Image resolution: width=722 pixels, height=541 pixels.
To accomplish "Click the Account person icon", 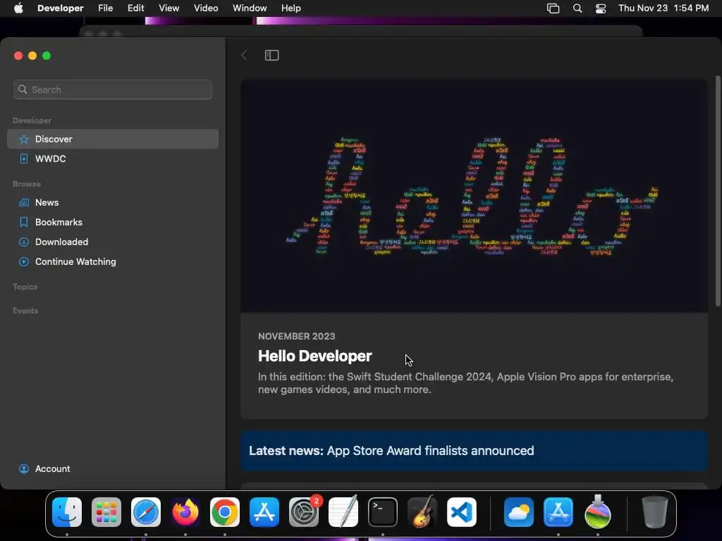I will (x=24, y=468).
